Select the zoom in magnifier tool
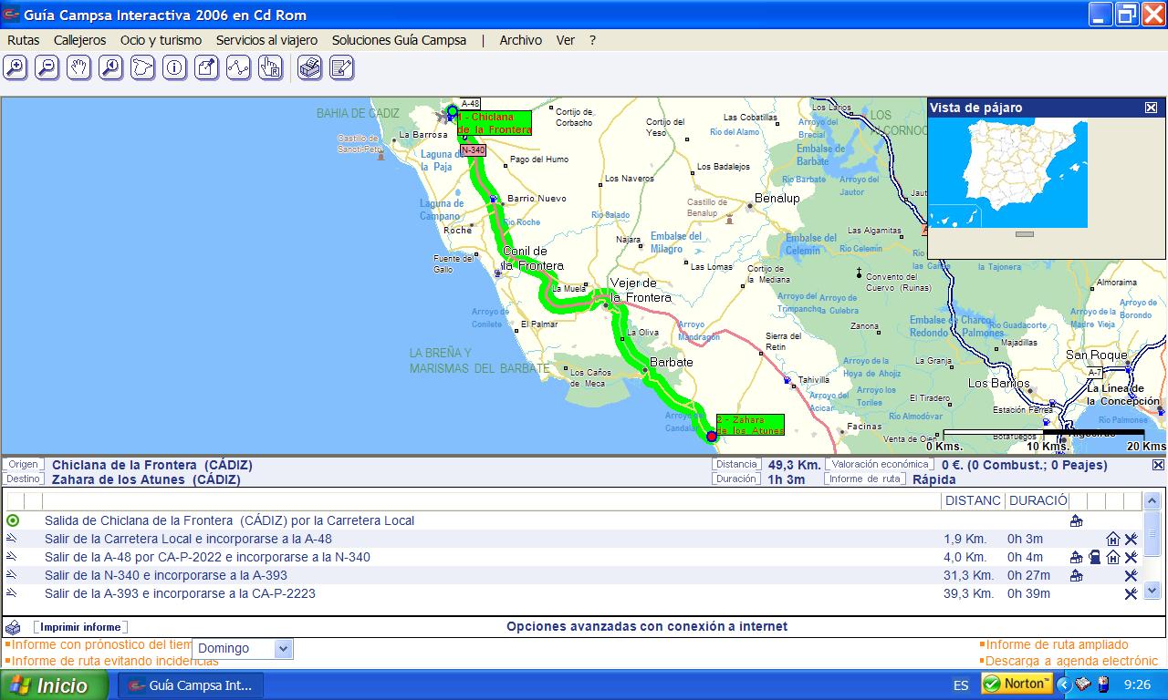This screenshot has height=700, width=1168. 16,67
